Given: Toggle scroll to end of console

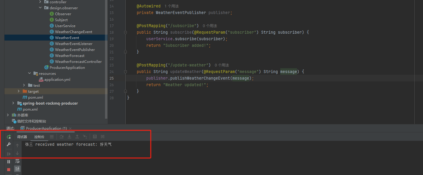Looking at the screenshot, I should coord(17,169).
